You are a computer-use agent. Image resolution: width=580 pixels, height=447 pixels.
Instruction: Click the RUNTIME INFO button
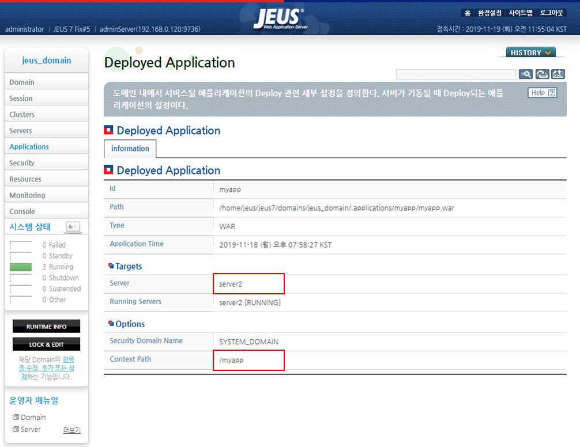click(x=46, y=326)
